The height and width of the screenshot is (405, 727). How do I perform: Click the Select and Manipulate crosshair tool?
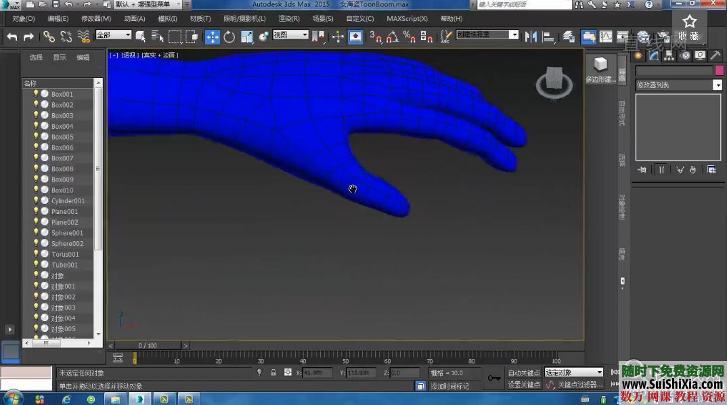338,37
